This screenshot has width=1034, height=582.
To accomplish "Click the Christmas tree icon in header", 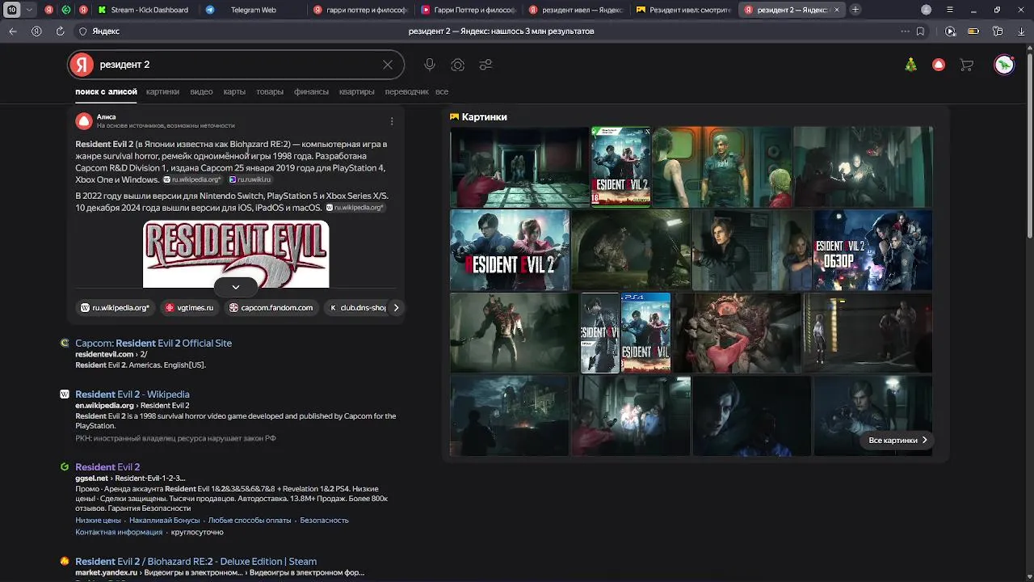I will coord(910,65).
